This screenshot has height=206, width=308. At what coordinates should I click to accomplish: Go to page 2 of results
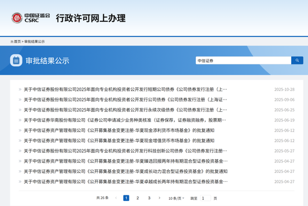click(138, 198)
